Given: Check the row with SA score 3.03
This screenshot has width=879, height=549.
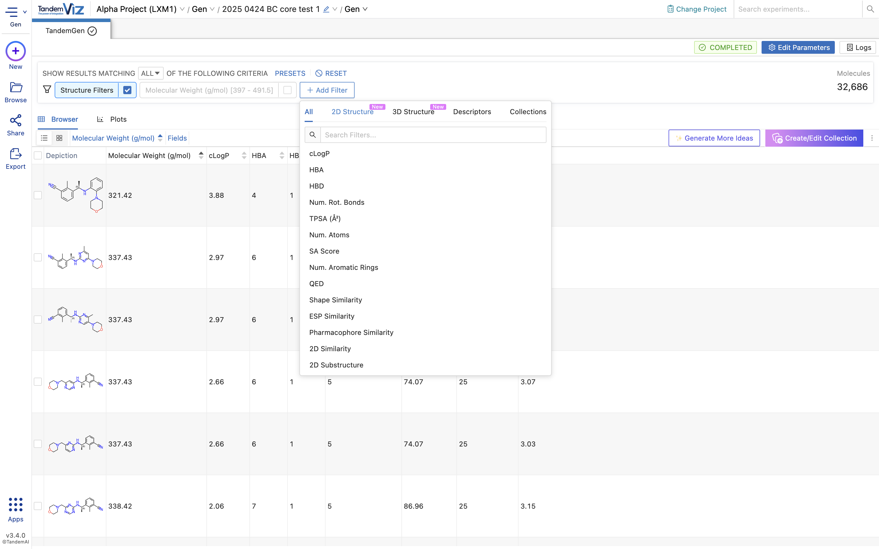Looking at the screenshot, I should pyautogui.click(x=38, y=444).
